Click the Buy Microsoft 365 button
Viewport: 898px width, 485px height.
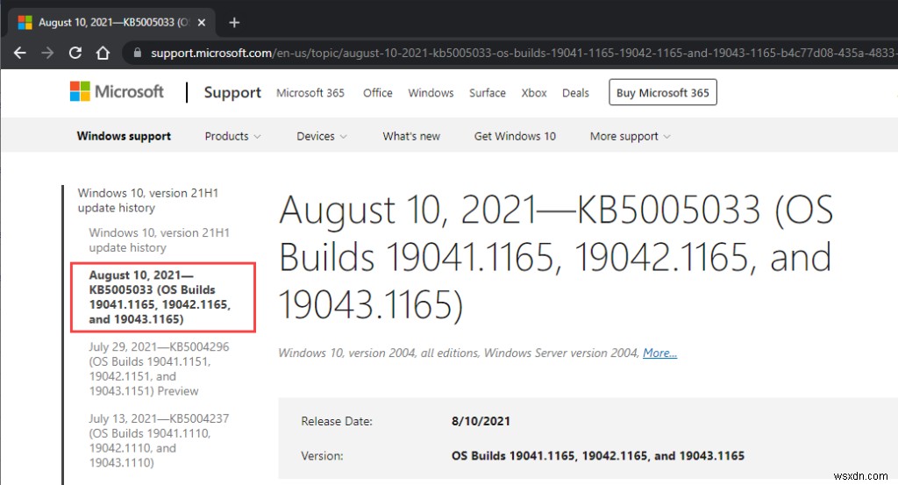pos(663,93)
